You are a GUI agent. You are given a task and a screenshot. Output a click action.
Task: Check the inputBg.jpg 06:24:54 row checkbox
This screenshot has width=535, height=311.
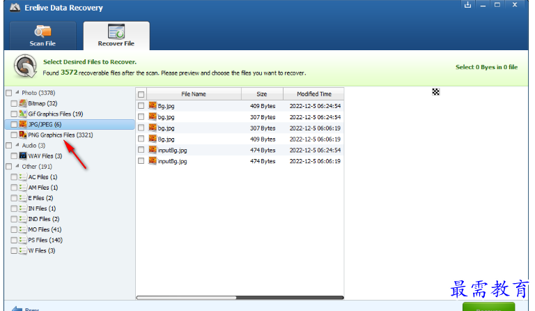(141, 150)
